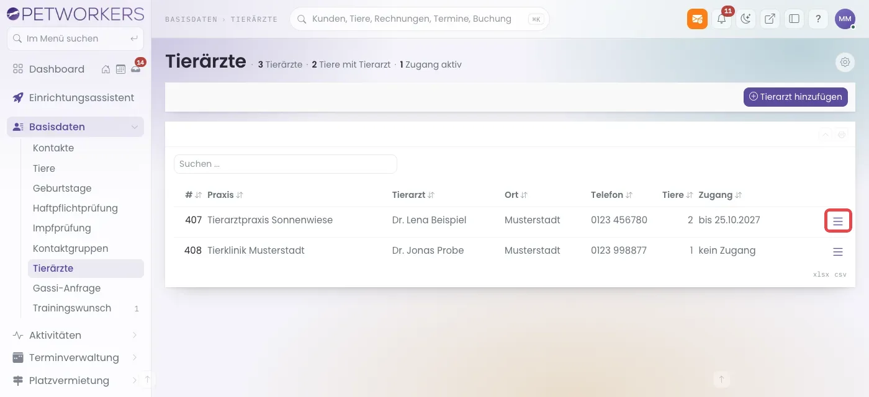Click the print icon in the table panel

[x=842, y=135]
